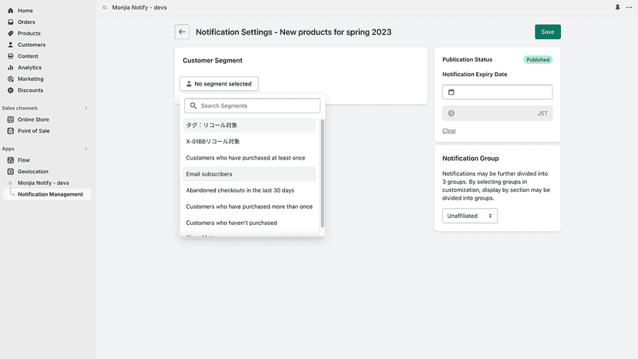Select the Email subscribers segment
The image size is (638, 359).
click(249, 174)
